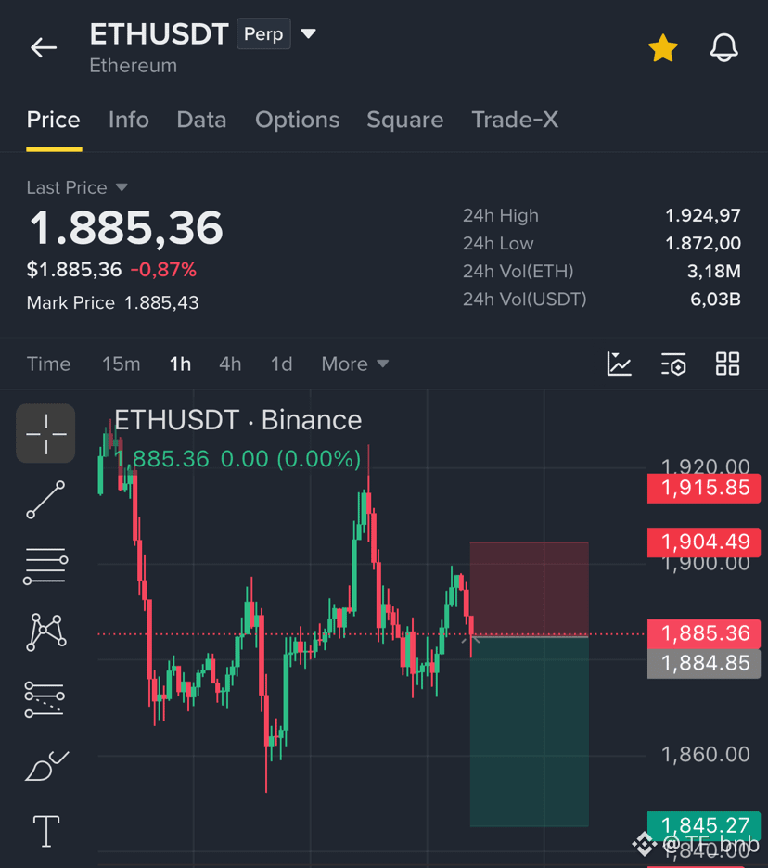Click the -0,87% change value
Image resolution: width=768 pixels, height=868 pixels.
tap(163, 270)
